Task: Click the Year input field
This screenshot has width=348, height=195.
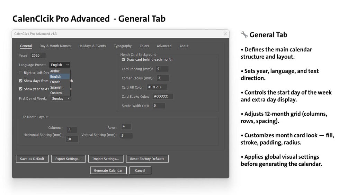Action: pos(38,56)
